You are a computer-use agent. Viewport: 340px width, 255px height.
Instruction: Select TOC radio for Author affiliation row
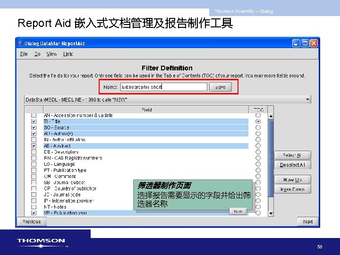click(x=258, y=139)
